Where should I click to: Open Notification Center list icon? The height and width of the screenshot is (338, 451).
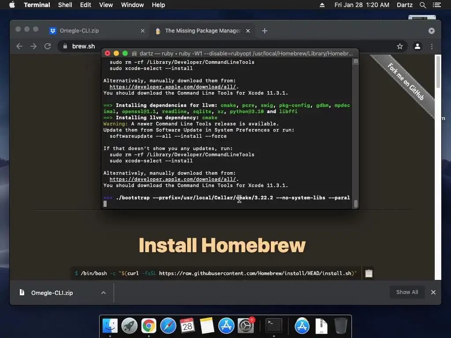coord(436,5)
